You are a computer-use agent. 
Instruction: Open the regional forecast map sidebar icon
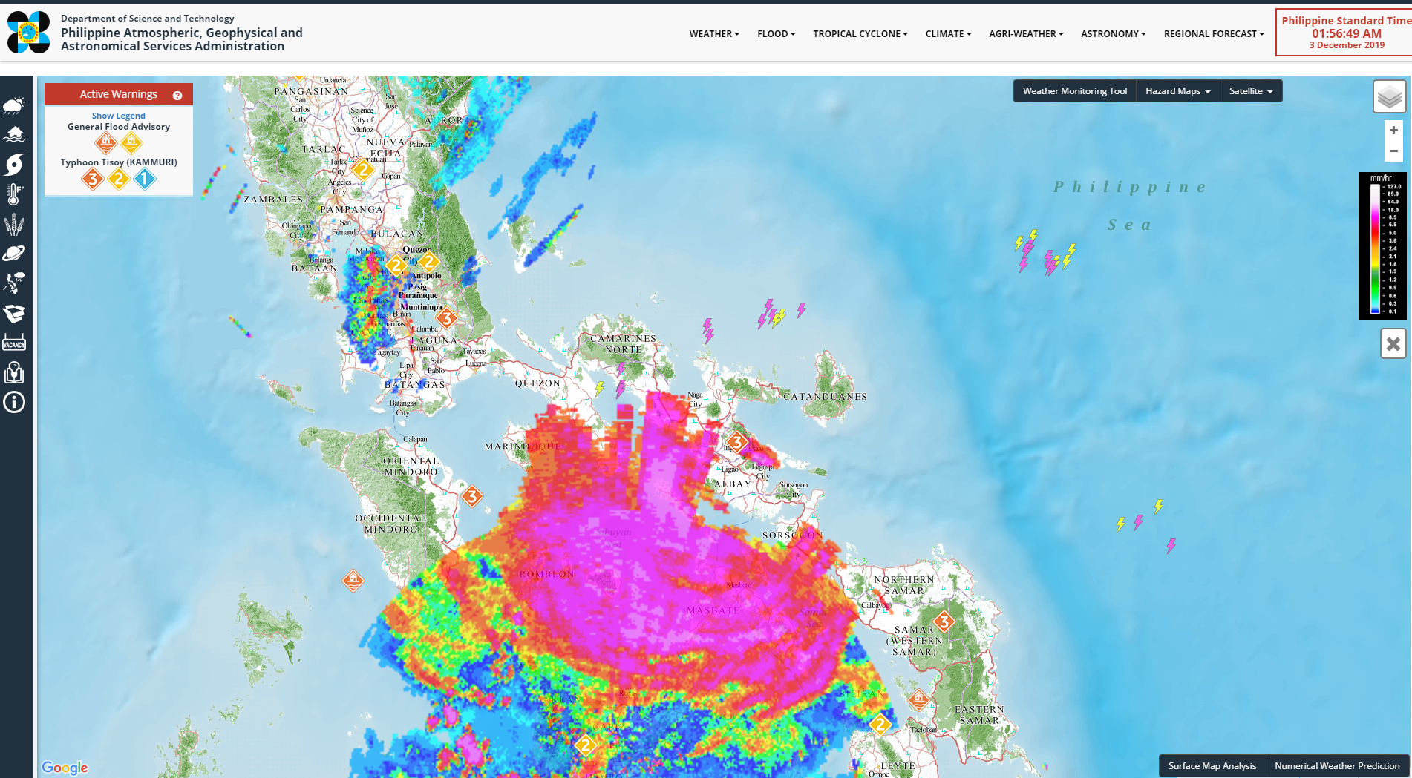[14, 283]
